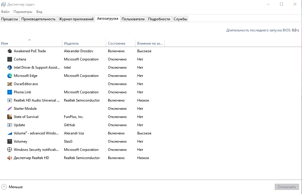Sort by the Влияние на запуск column
302x194 pixels.
tap(150, 43)
